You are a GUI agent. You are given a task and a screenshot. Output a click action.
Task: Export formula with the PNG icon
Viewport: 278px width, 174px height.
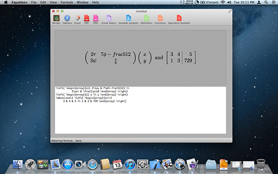[95, 18]
